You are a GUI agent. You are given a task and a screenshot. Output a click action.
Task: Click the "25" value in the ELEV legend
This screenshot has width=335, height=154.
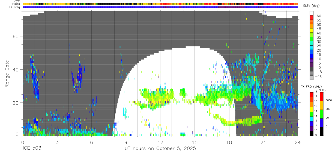tap(319, 46)
